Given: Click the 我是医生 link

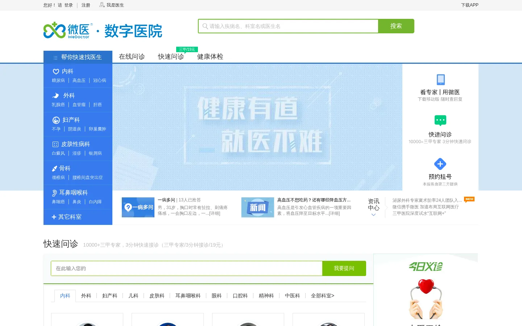Looking at the screenshot, I should tap(115, 5).
